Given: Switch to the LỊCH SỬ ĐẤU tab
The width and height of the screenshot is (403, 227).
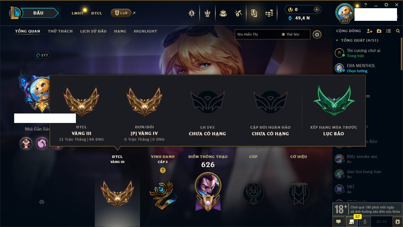Looking at the screenshot, I should [93, 31].
